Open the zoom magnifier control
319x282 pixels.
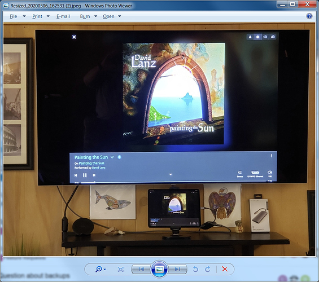coord(99,269)
